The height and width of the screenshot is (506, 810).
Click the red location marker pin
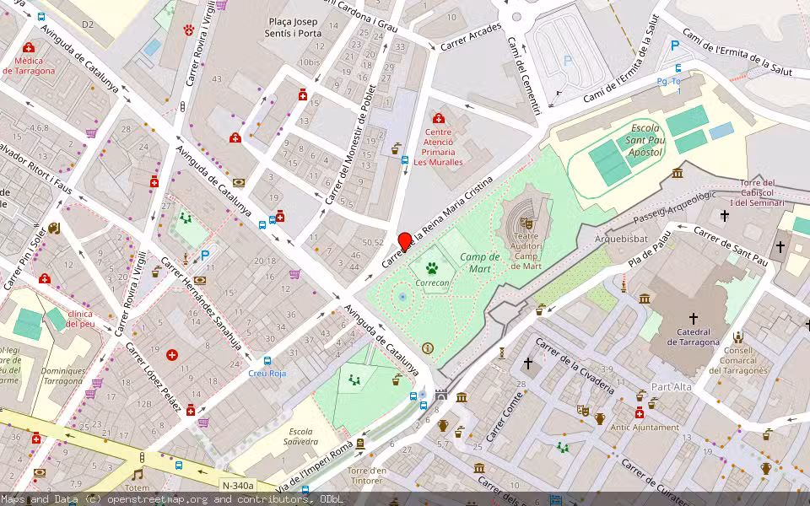pos(405,242)
